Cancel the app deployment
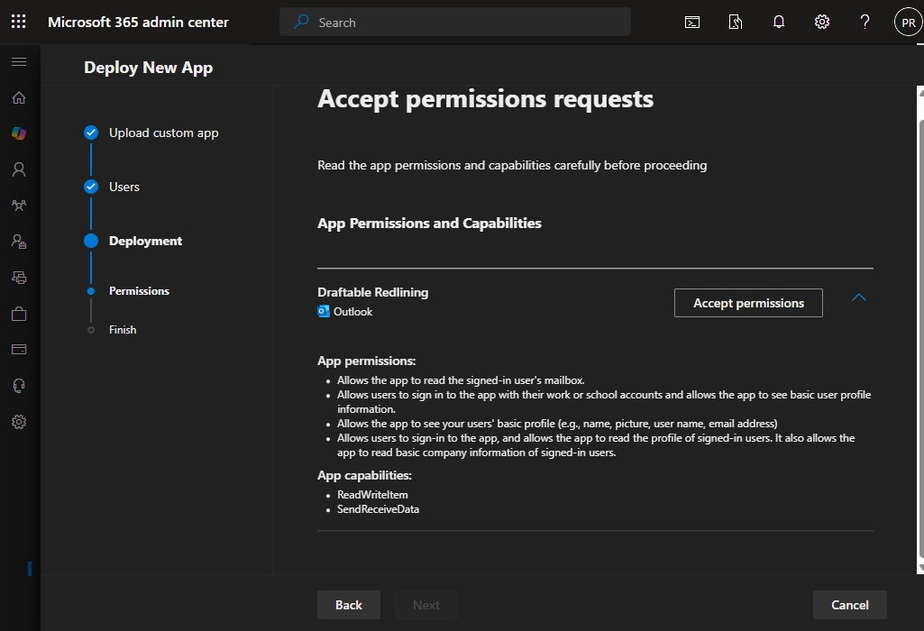Viewport: 924px width, 631px height. [849, 605]
